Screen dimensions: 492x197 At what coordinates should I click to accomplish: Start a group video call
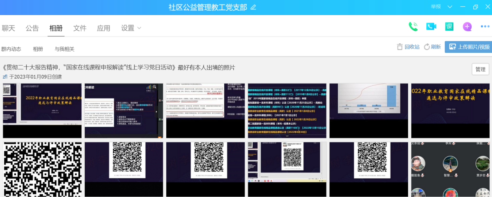coord(431,27)
